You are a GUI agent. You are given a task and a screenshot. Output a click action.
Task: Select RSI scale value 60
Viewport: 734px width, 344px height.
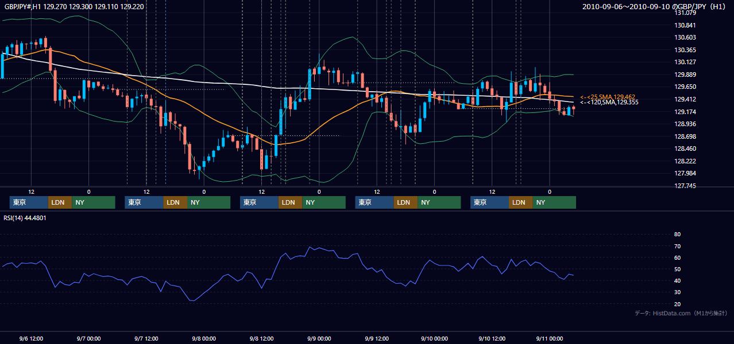point(677,257)
